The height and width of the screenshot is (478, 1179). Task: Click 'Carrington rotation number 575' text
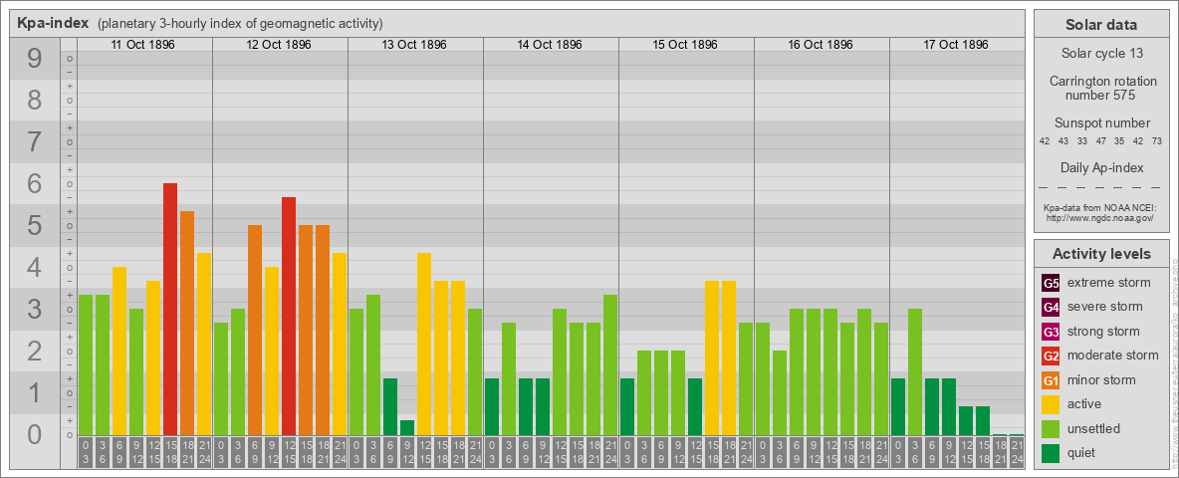[1101, 88]
